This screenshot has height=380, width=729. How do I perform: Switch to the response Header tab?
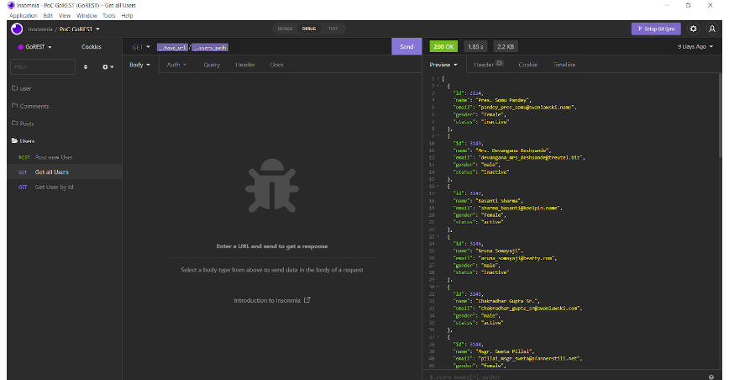[488, 65]
